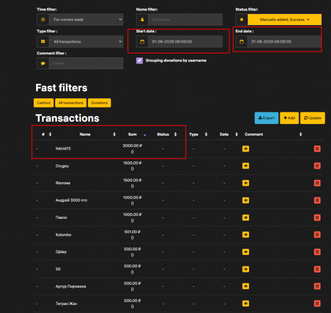Click the speech bubble icon for Comment filter
The image size is (331, 313).
[x=43, y=64]
